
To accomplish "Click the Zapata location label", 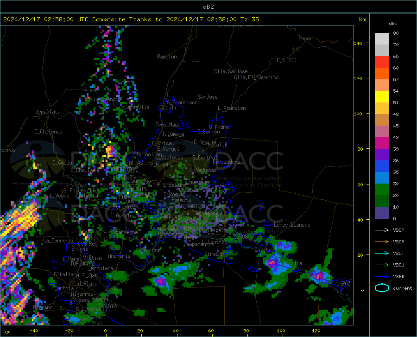I will [x=114, y=289].
